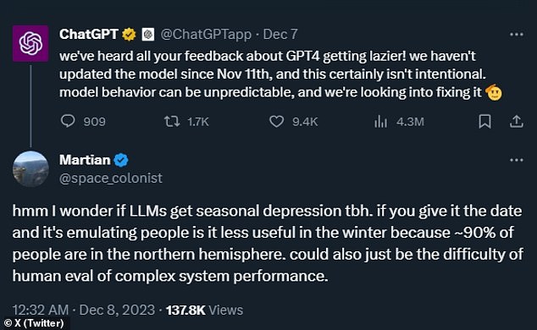The width and height of the screenshot is (537, 330).
Task: Bookmark the ChatGPT tweet
Action: coord(484,121)
